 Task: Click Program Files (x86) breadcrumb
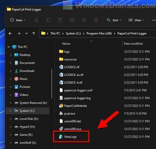pos(99,33)
